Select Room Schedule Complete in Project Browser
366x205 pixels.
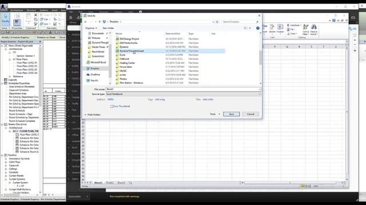tap(22, 121)
